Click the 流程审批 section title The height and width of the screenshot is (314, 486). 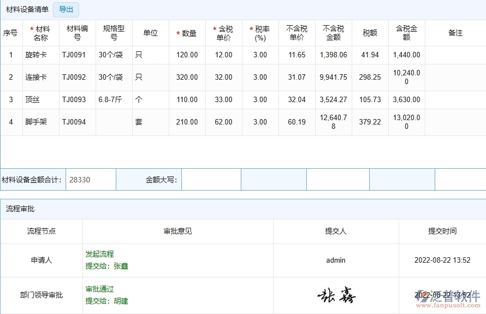[20, 209]
